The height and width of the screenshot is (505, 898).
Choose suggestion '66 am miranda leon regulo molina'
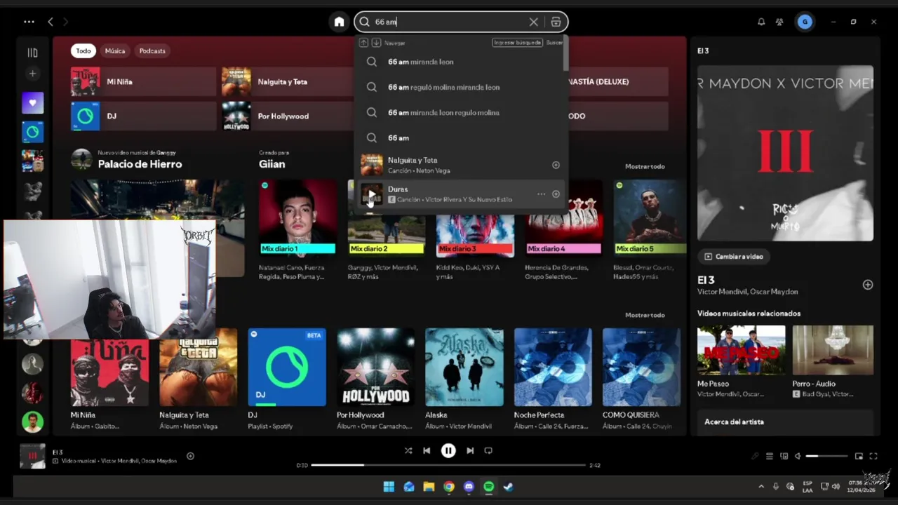coord(460,112)
